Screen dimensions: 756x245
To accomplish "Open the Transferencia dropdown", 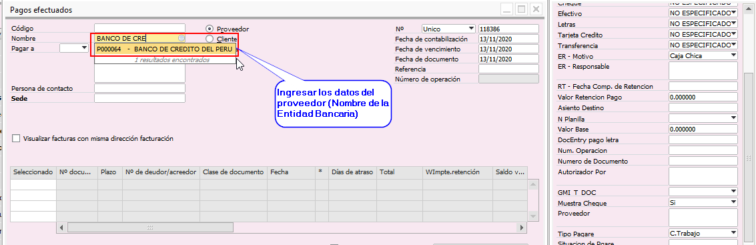I will pos(734,45).
